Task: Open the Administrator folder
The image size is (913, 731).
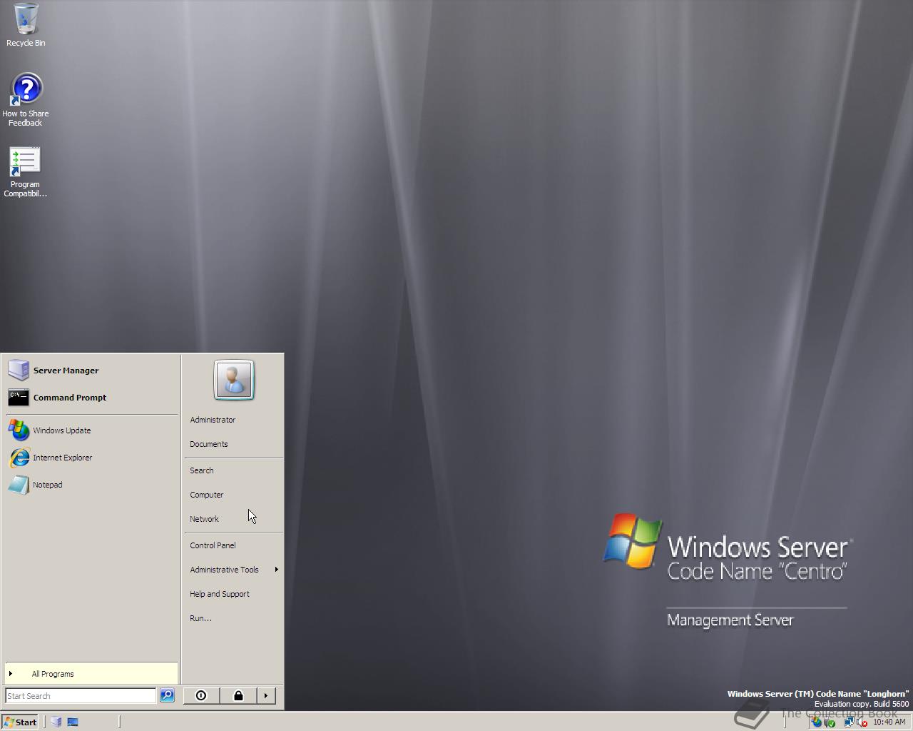Action: (x=234, y=420)
